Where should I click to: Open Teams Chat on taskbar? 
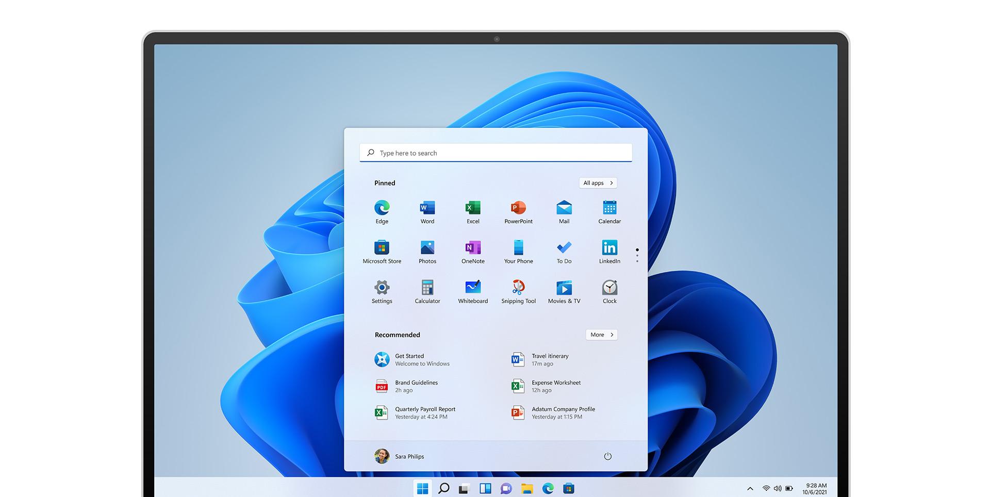(x=506, y=488)
